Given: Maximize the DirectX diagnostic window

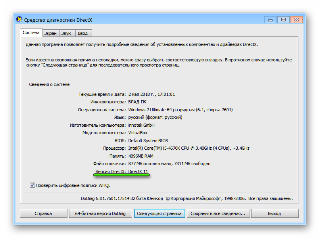Looking at the screenshot, I should tap(283, 20).
